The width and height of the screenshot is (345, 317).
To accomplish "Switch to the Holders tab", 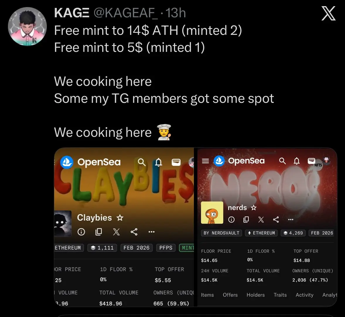I will pyautogui.click(x=255, y=295).
